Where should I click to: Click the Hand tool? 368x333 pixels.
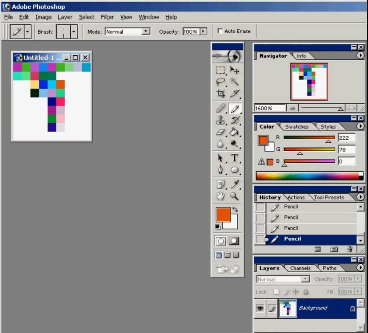[x=220, y=196]
